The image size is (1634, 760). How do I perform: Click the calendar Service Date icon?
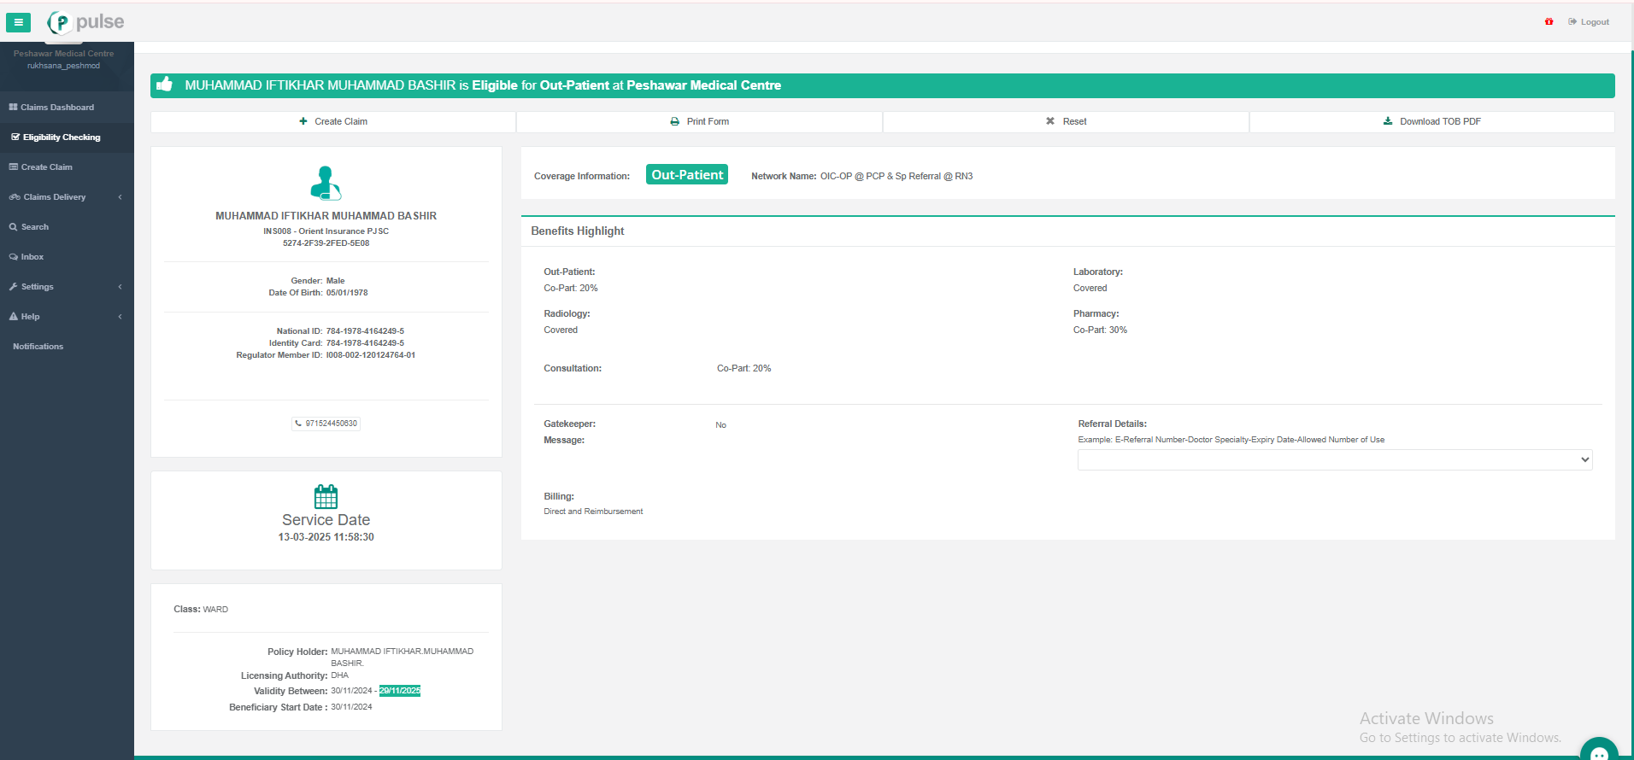pyautogui.click(x=326, y=496)
